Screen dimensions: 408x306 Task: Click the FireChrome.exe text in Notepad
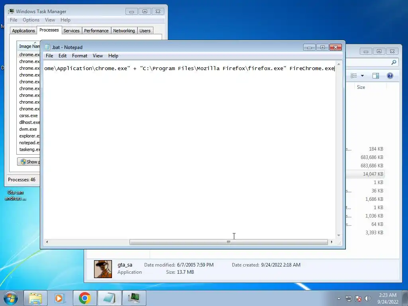[312, 69]
